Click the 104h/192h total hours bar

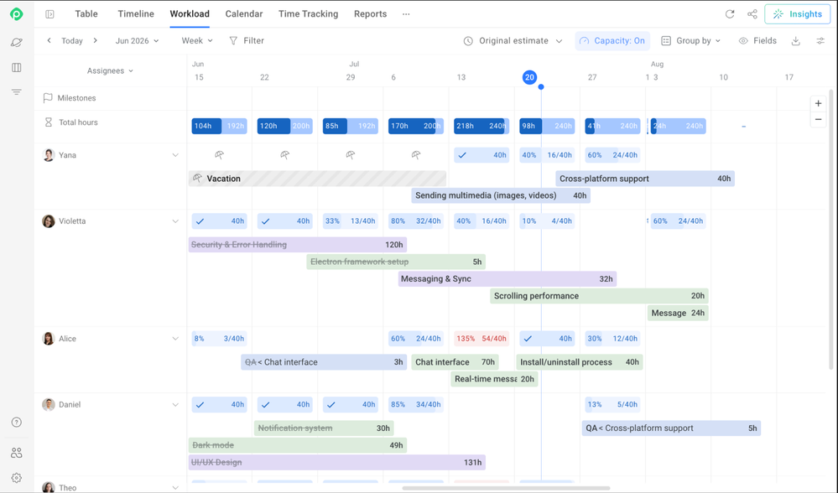coord(219,126)
